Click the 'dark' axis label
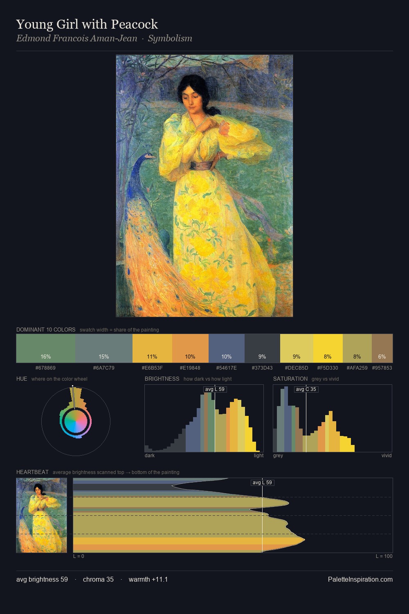Screen dimensions: 409x614 click(x=150, y=456)
